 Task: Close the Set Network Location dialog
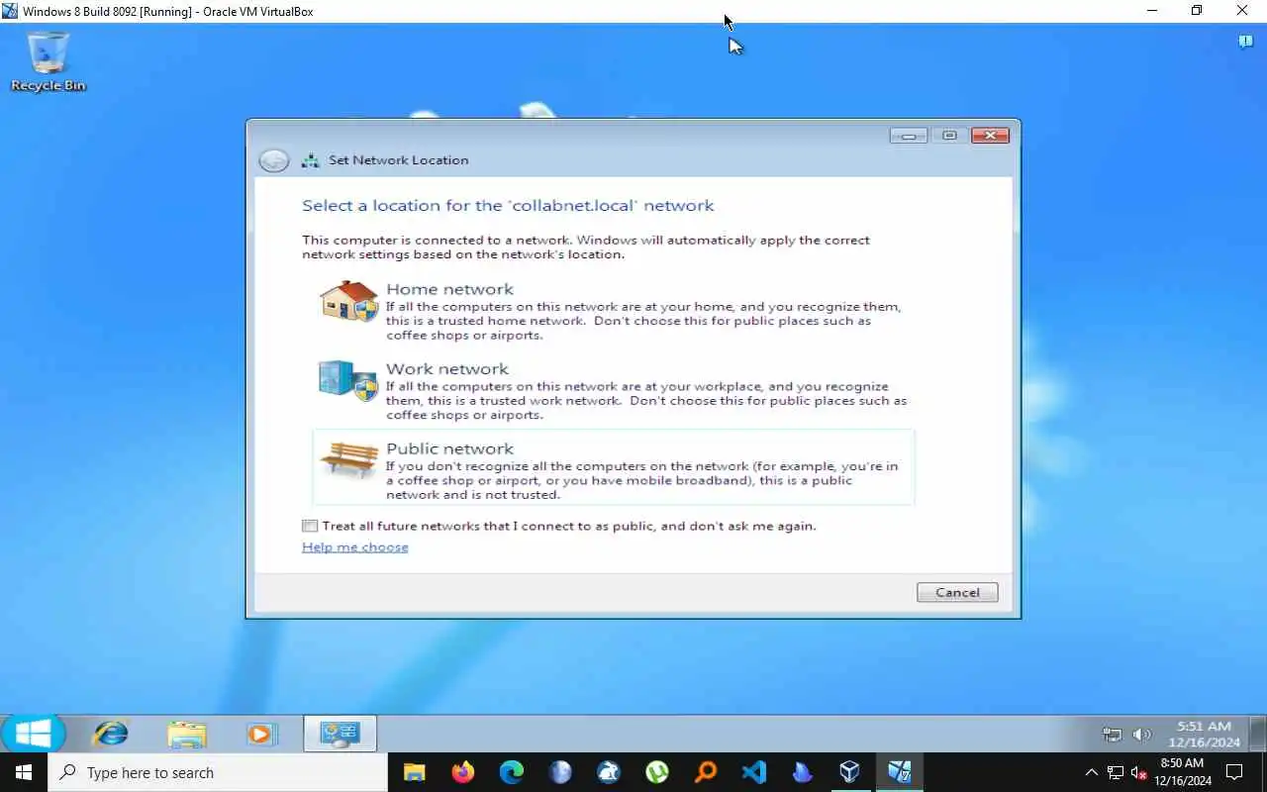coord(990,136)
